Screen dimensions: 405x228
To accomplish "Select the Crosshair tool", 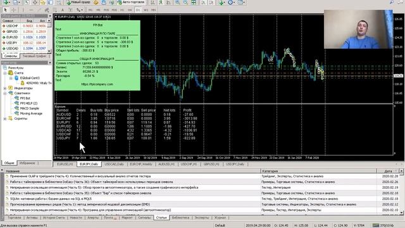I will (14, 10).
